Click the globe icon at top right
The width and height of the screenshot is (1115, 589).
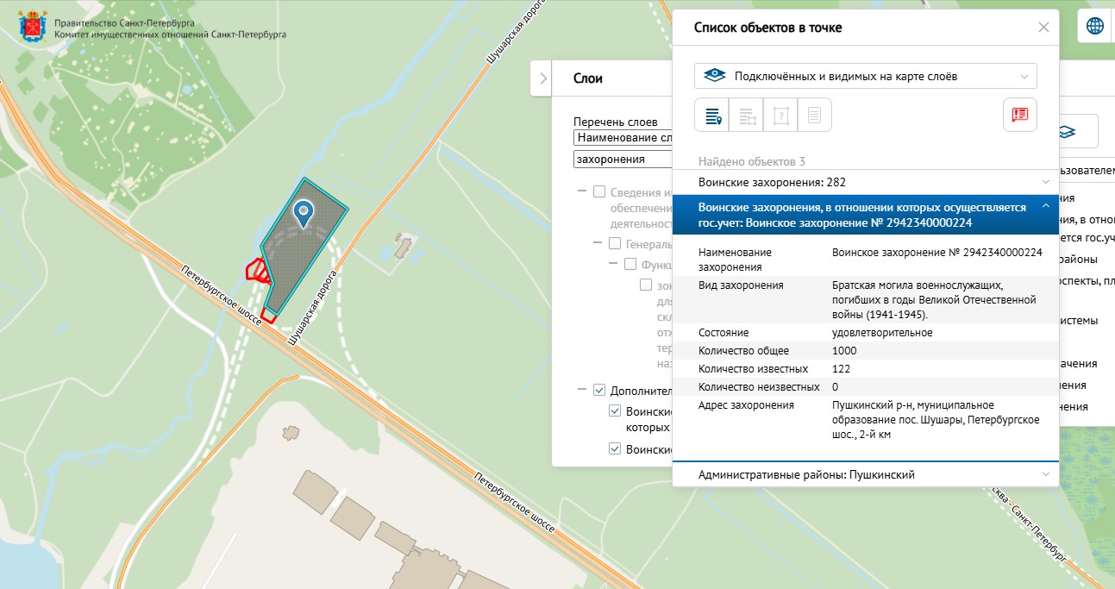pos(1094,26)
